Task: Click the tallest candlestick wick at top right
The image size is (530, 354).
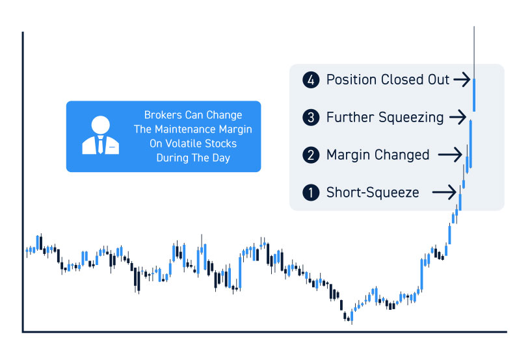Action: click(474, 53)
